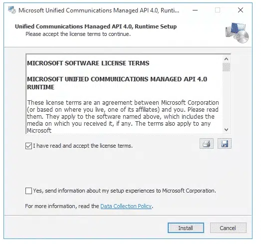The width and height of the screenshot is (261, 244).
Task: Click the greyed-out maximize button
Action: [218, 10]
